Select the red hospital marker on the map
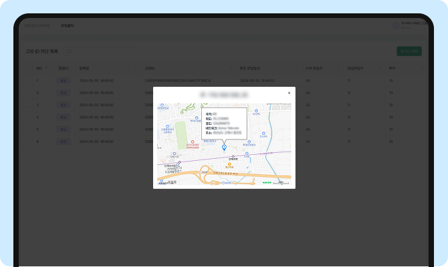The image size is (448, 267). tap(194, 143)
